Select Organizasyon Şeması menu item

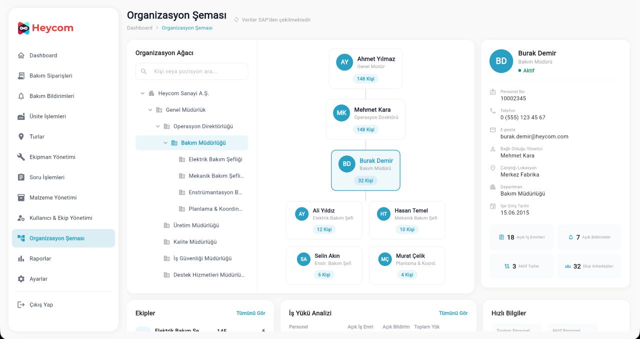tap(63, 238)
